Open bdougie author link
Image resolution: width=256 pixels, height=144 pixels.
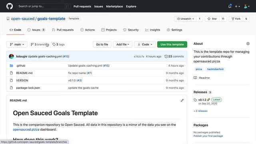(22, 56)
